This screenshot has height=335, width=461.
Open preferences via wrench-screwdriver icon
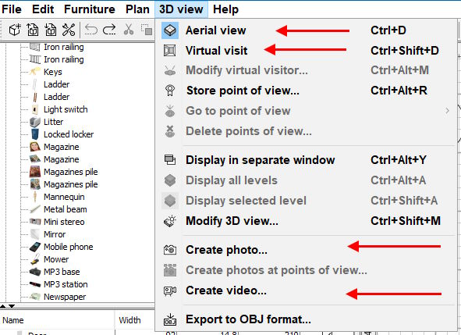(69, 30)
